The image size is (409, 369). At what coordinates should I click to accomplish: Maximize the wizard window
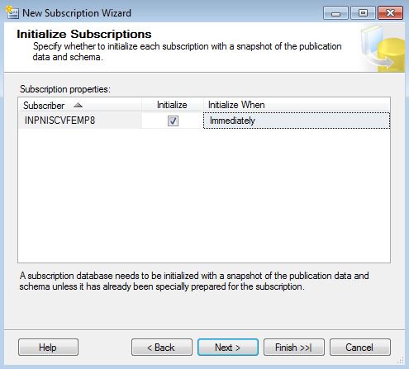pos(363,13)
